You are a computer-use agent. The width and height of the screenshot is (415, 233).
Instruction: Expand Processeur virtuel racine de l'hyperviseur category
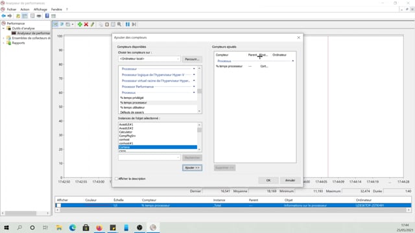(194, 80)
